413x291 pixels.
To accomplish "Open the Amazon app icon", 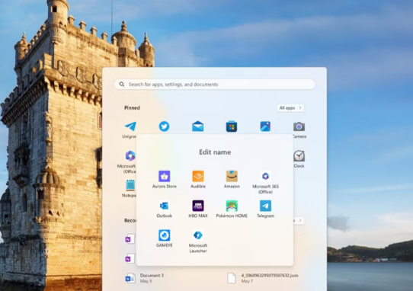I will pos(232,179).
